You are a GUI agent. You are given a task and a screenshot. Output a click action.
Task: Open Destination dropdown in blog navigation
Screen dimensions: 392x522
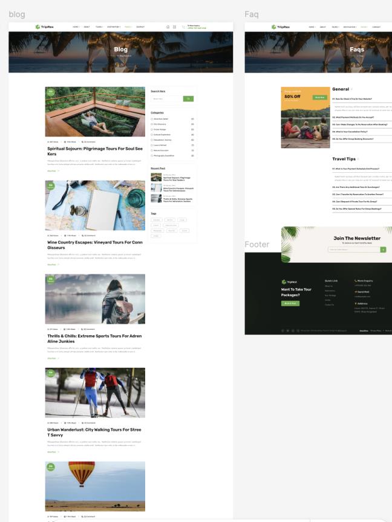pyautogui.click(x=114, y=27)
